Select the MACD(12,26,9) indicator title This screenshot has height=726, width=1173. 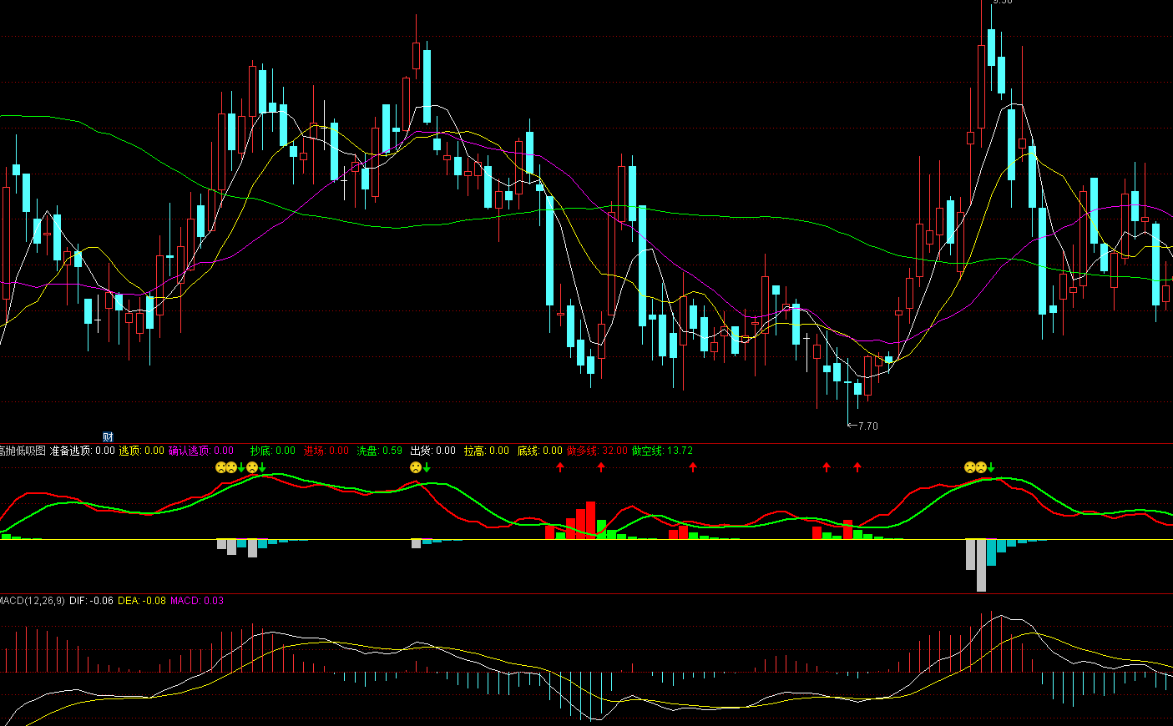pyautogui.click(x=32, y=601)
